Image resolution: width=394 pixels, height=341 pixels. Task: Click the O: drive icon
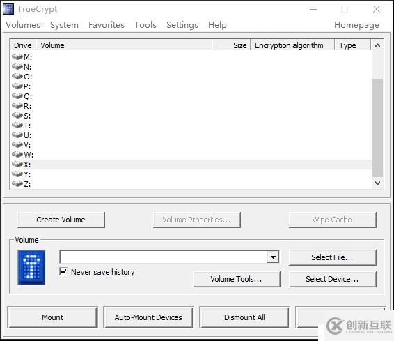pyautogui.click(x=17, y=77)
